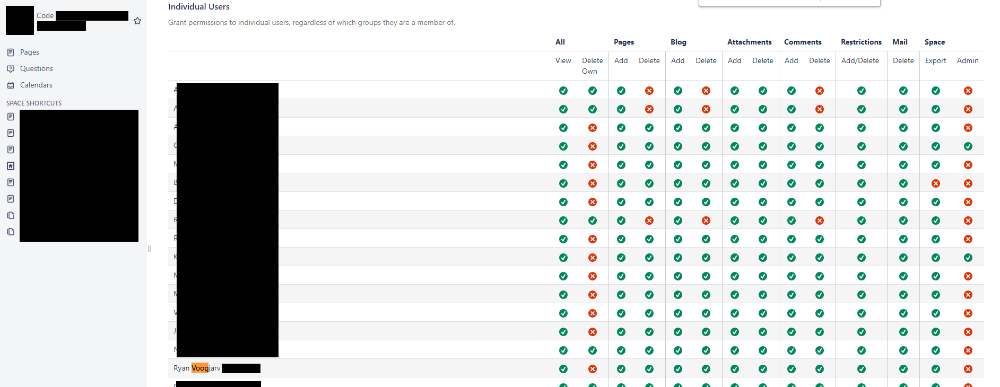1000x387 pixels.
Task: Click the Calendars icon in the sidebar
Action: 11,85
